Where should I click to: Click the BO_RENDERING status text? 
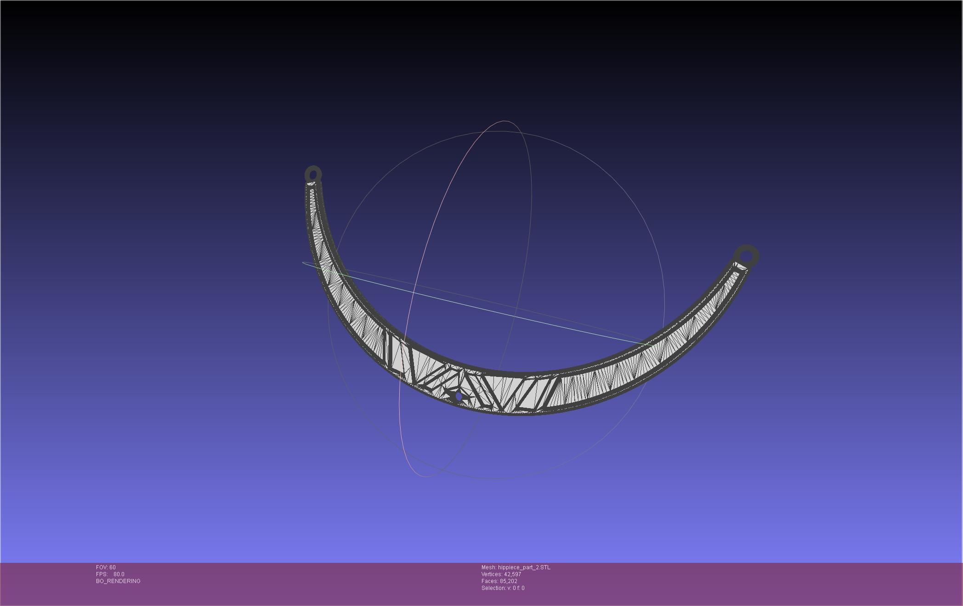click(x=118, y=581)
